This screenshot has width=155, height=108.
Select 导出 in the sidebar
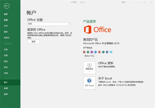(x=6, y=61)
